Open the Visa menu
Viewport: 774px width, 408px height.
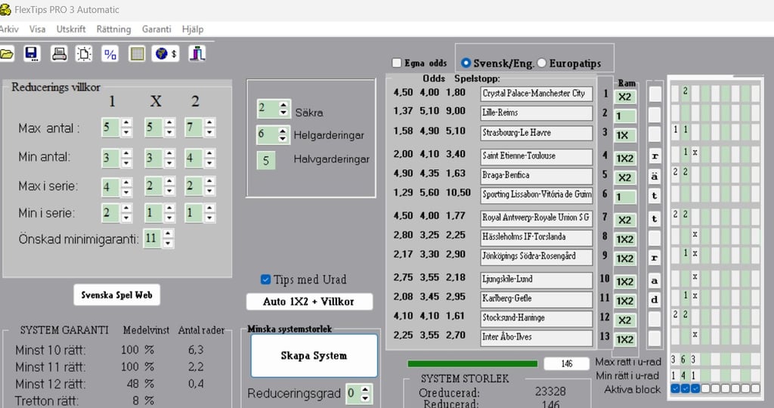38,29
